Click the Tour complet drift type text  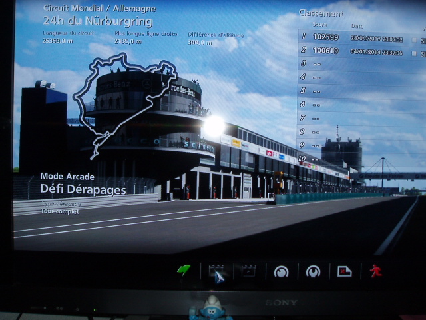coord(59,212)
